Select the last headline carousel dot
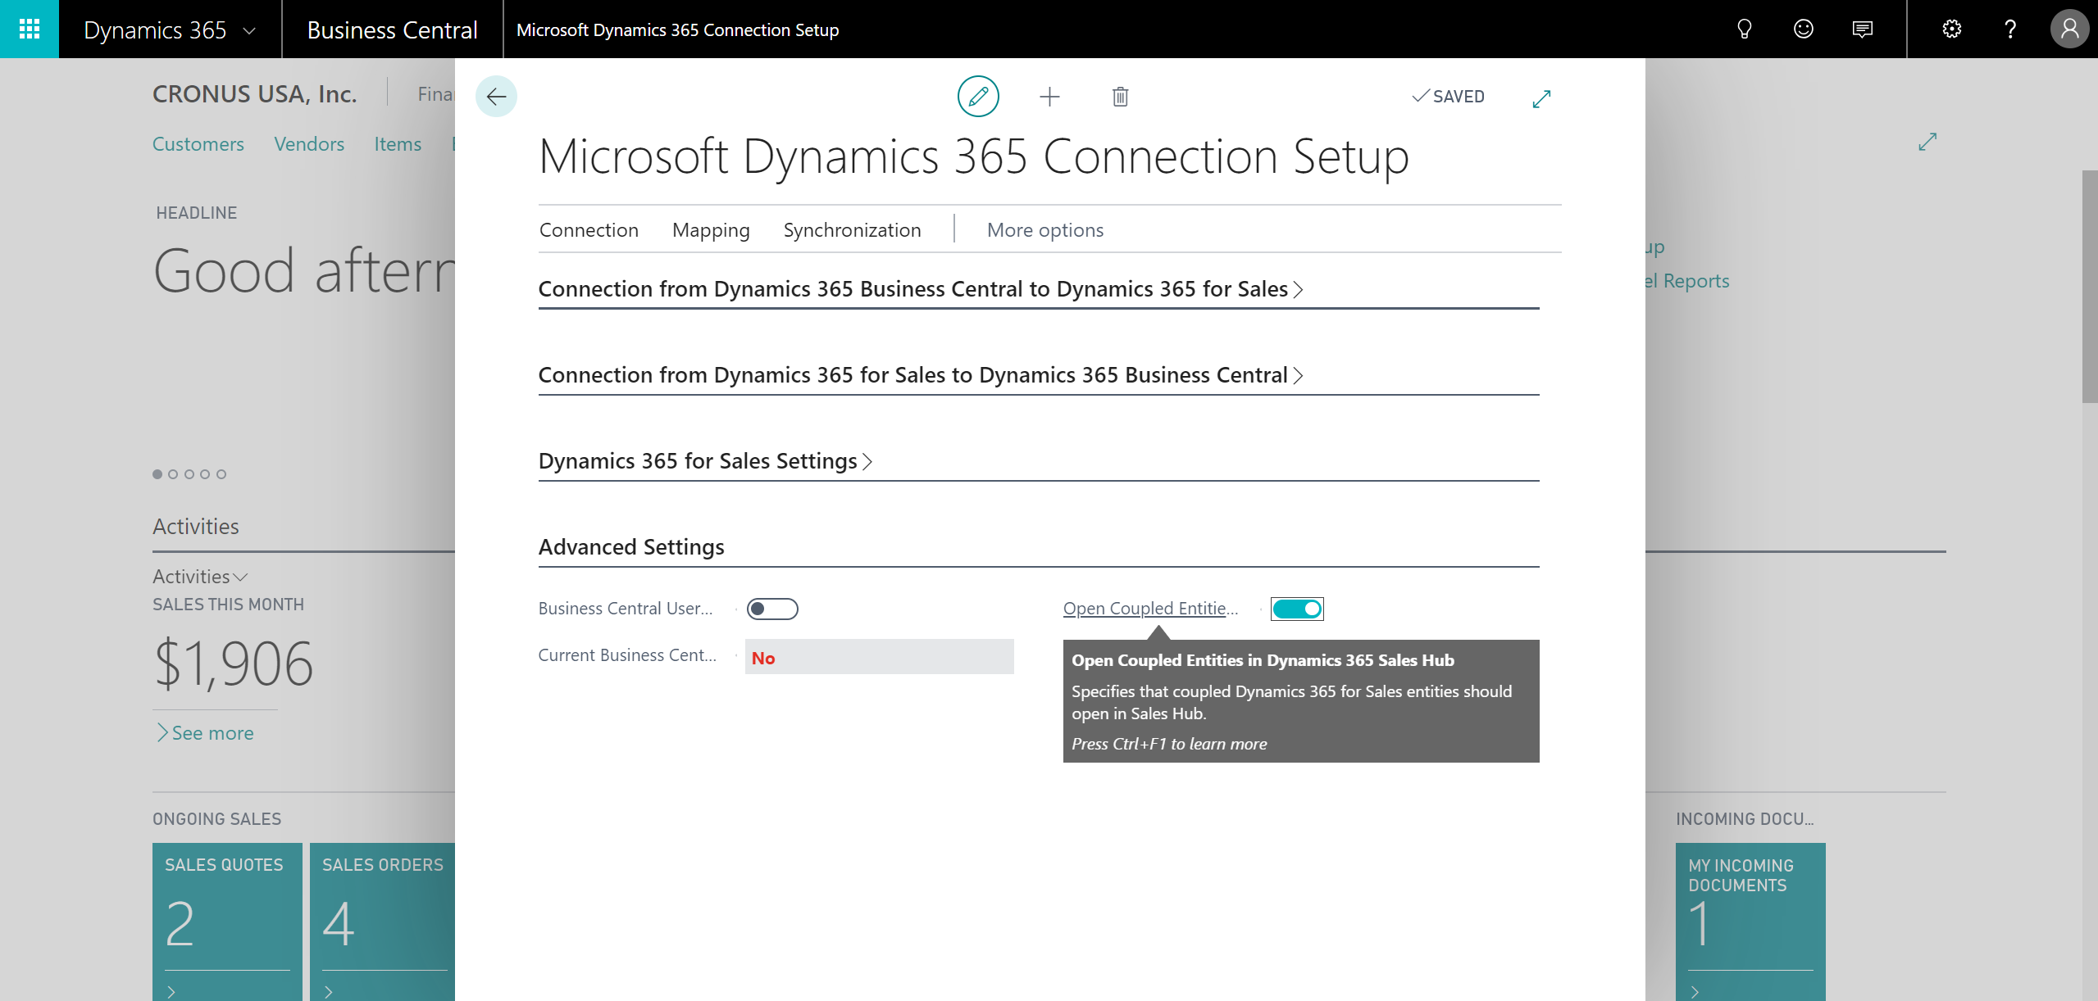This screenshot has width=2098, height=1001. (221, 474)
